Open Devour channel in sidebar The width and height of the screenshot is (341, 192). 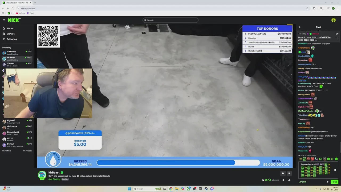[17, 145]
